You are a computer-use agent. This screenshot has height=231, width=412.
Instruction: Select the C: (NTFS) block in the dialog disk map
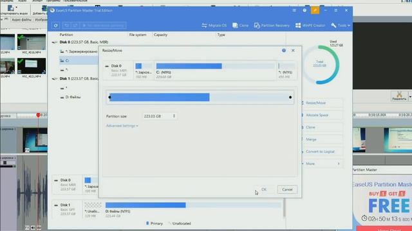point(215,71)
